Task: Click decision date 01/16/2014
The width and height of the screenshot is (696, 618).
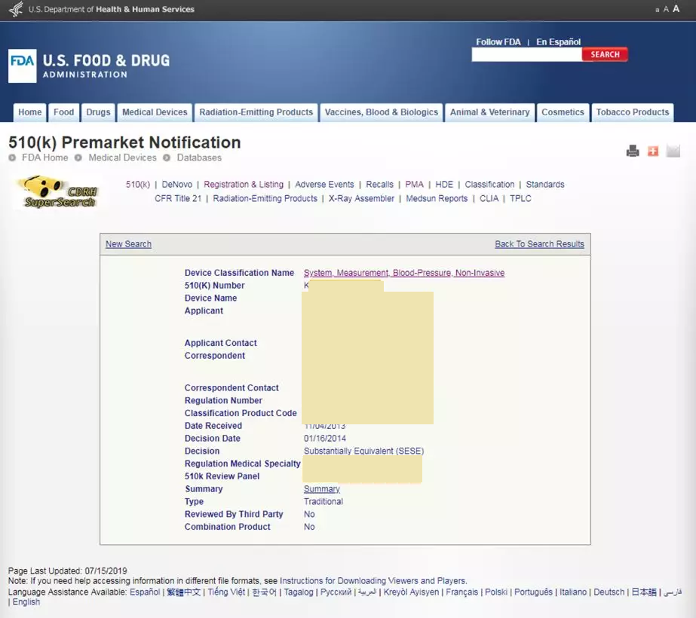Action: click(325, 439)
